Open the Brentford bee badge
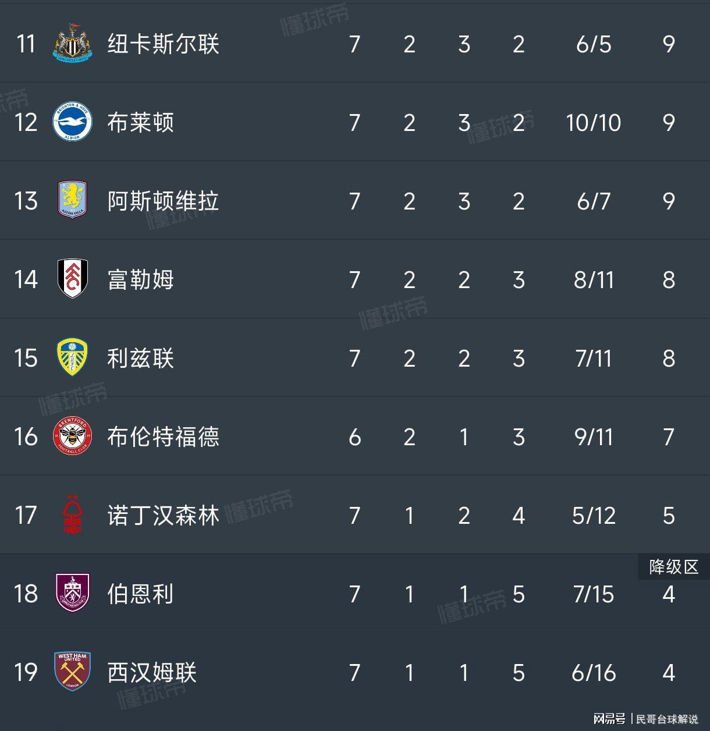The width and height of the screenshot is (710, 731). point(72,436)
